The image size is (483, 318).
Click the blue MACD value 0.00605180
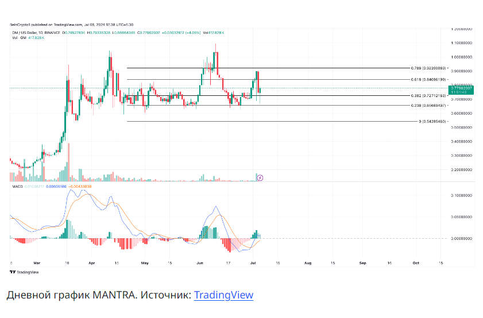coord(56,186)
